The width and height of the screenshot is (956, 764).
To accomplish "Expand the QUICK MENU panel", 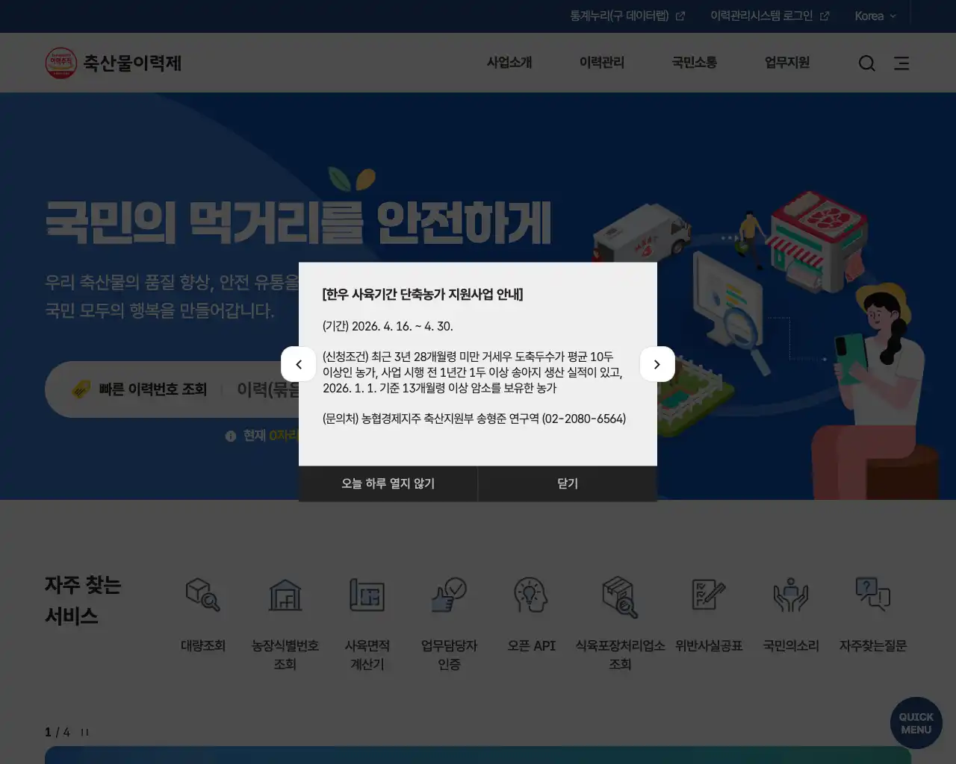I will coord(916,722).
